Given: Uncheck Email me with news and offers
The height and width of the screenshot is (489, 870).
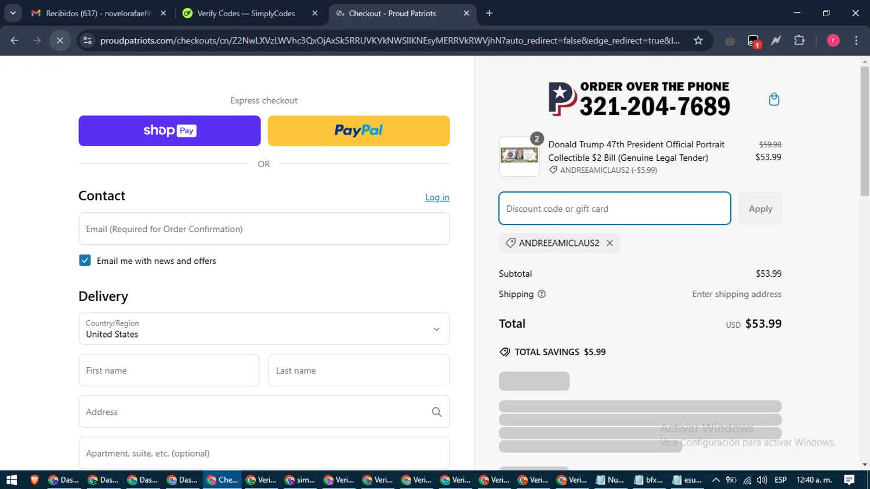Looking at the screenshot, I should [x=85, y=260].
